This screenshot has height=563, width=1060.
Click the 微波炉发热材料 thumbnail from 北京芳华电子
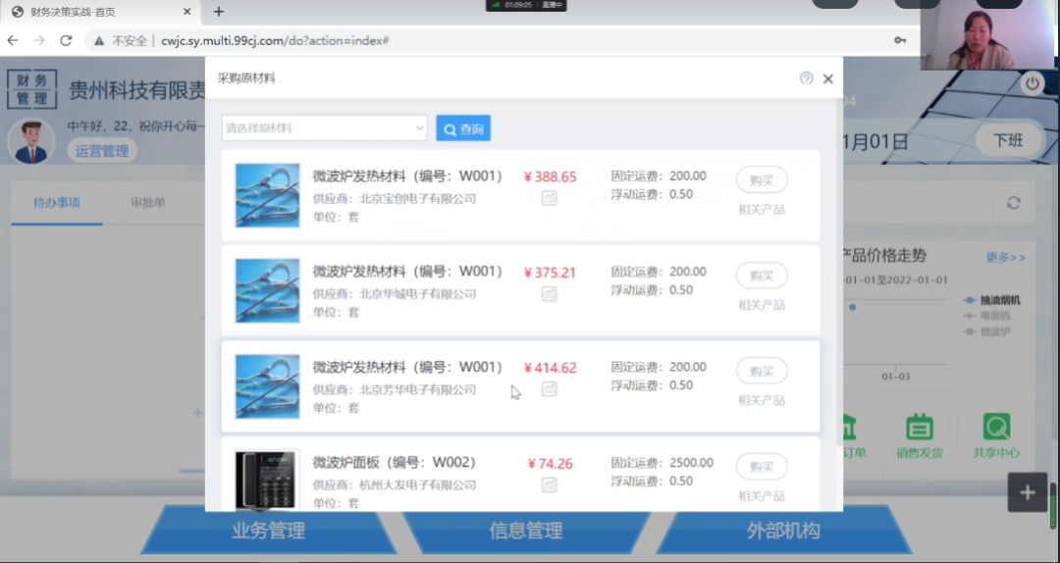[268, 386]
